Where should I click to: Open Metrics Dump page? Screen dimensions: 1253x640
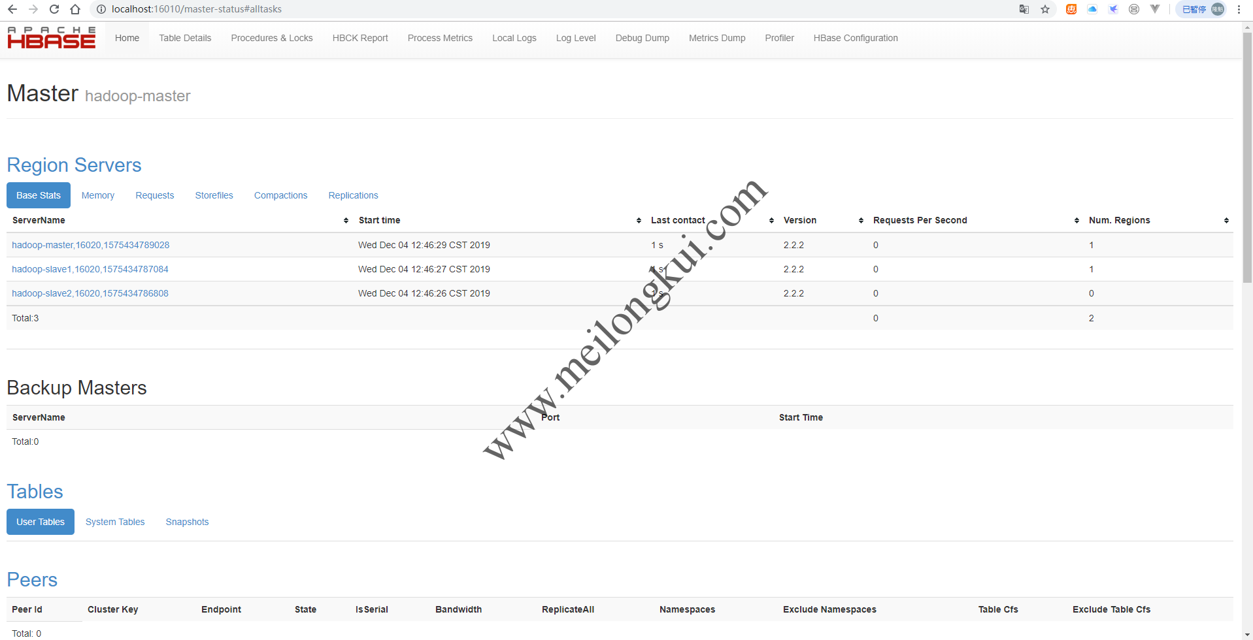click(717, 38)
